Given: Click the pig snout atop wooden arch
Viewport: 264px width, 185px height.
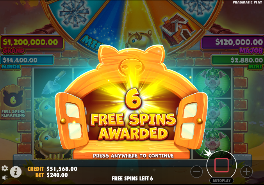Looking at the screenshot, I should [132, 67].
